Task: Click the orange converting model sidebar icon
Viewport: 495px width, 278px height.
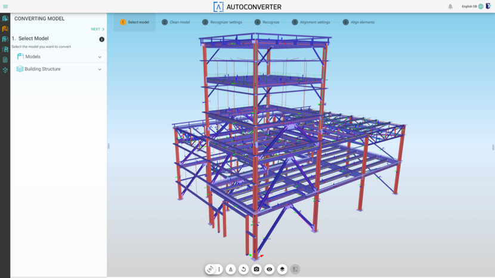Action: 5,29
